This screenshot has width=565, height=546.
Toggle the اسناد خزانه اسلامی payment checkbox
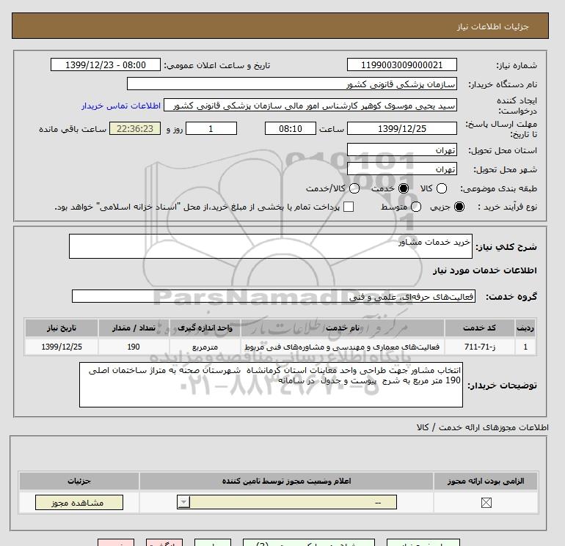349,207
